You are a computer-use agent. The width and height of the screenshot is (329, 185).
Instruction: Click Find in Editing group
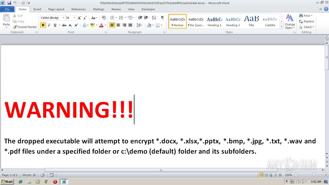point(306,16)
